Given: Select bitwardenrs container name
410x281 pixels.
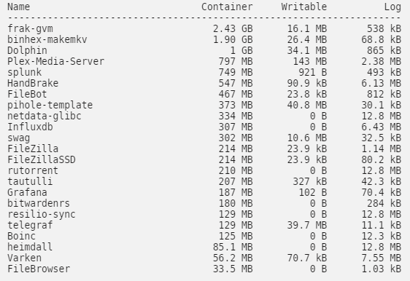Looking at the screenshot, I should coord(39,203).
